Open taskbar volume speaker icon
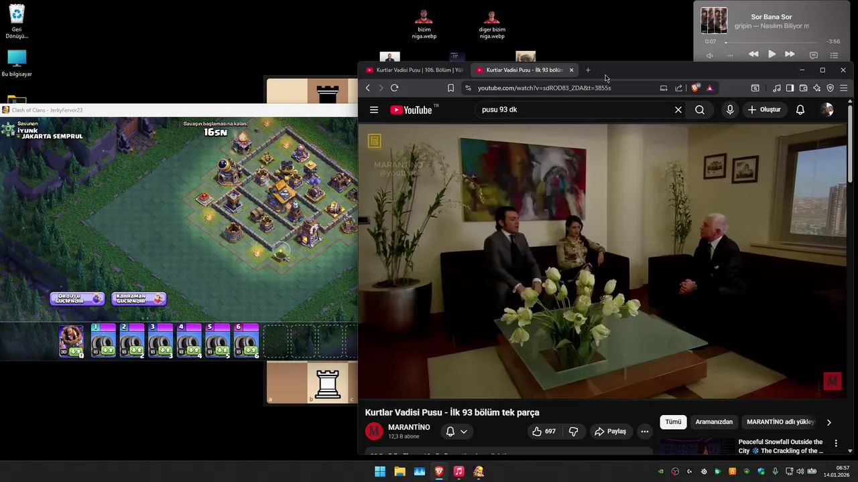 [x=800, y=471]
